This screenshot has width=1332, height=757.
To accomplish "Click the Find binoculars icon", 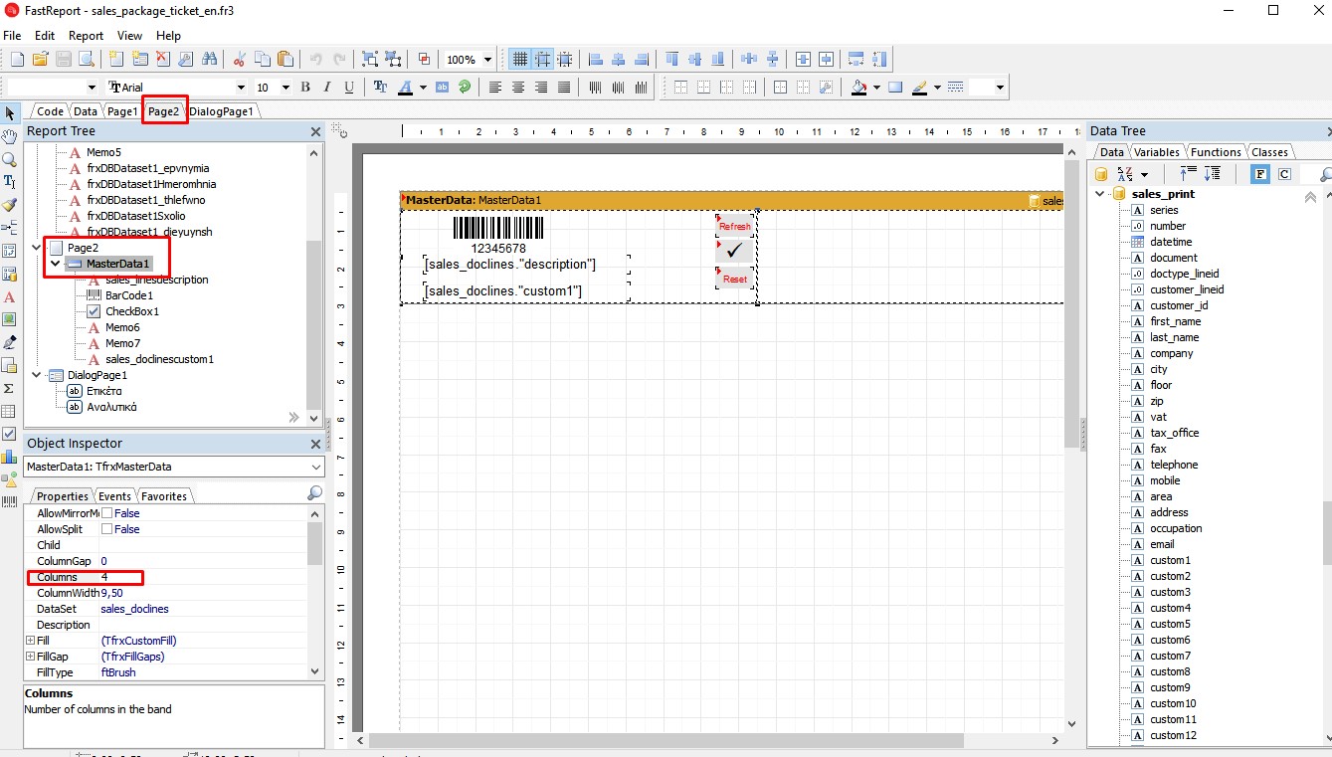I will pyautogui.click(x=209, y=60).
